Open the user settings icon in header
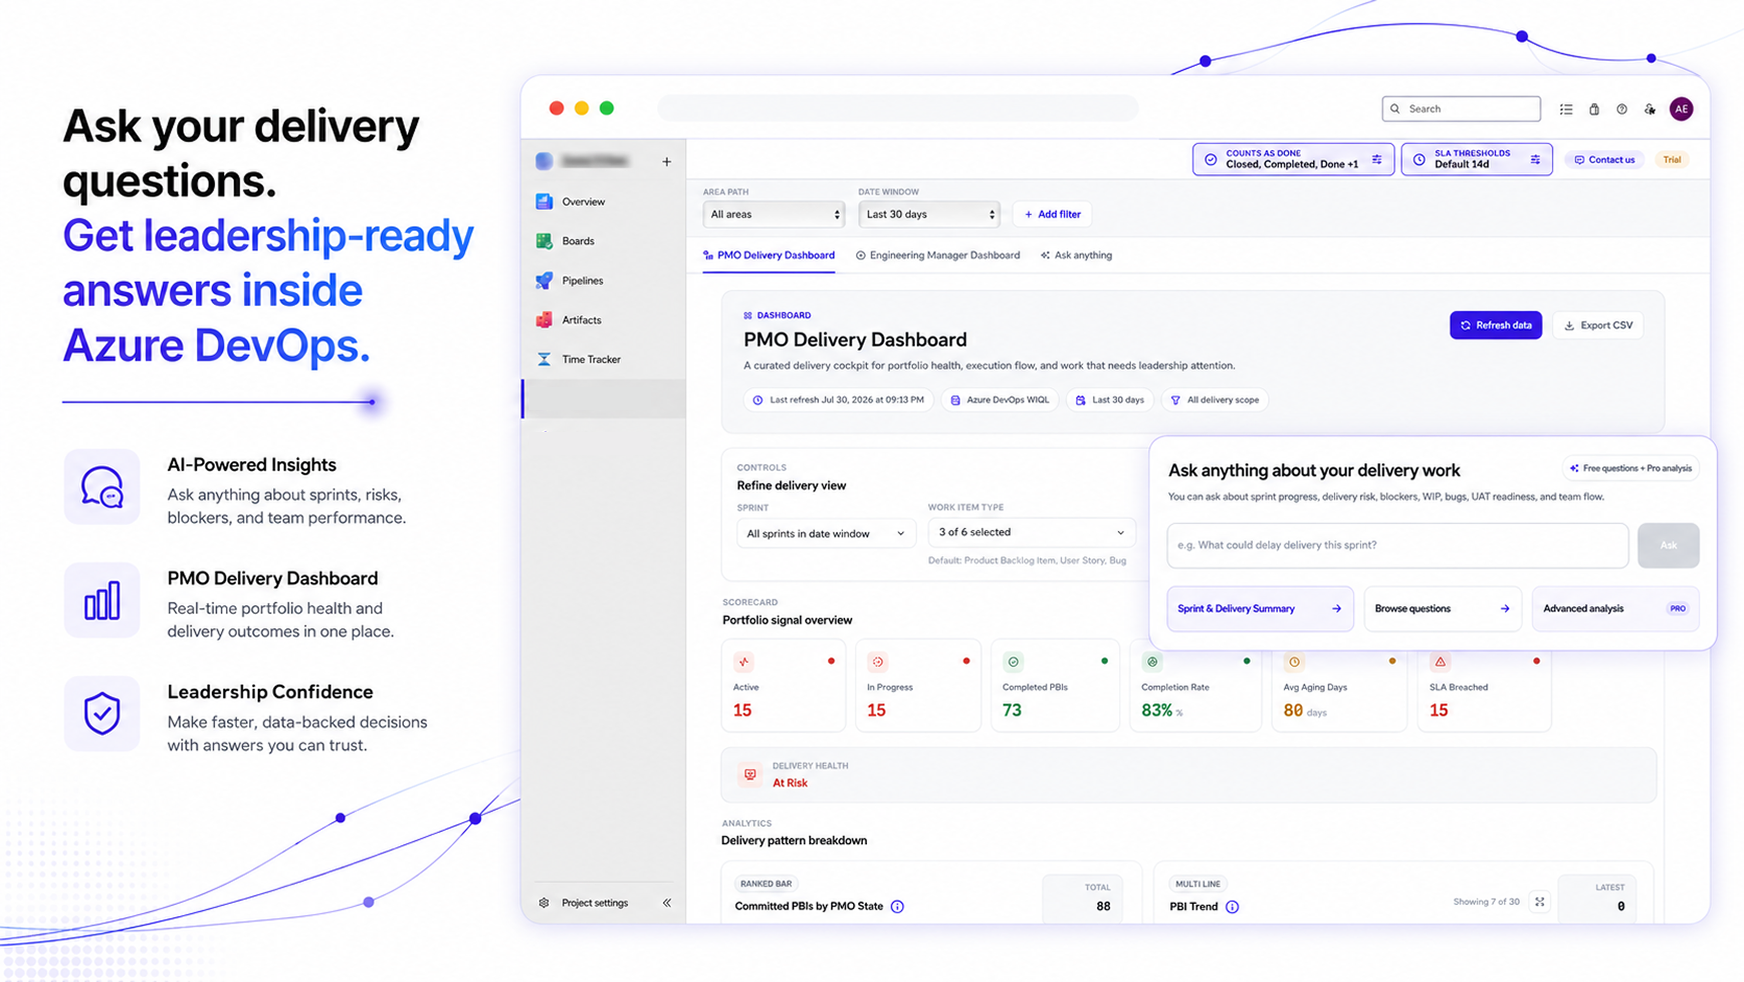The image size is (1744, 982). [1650, 109]
